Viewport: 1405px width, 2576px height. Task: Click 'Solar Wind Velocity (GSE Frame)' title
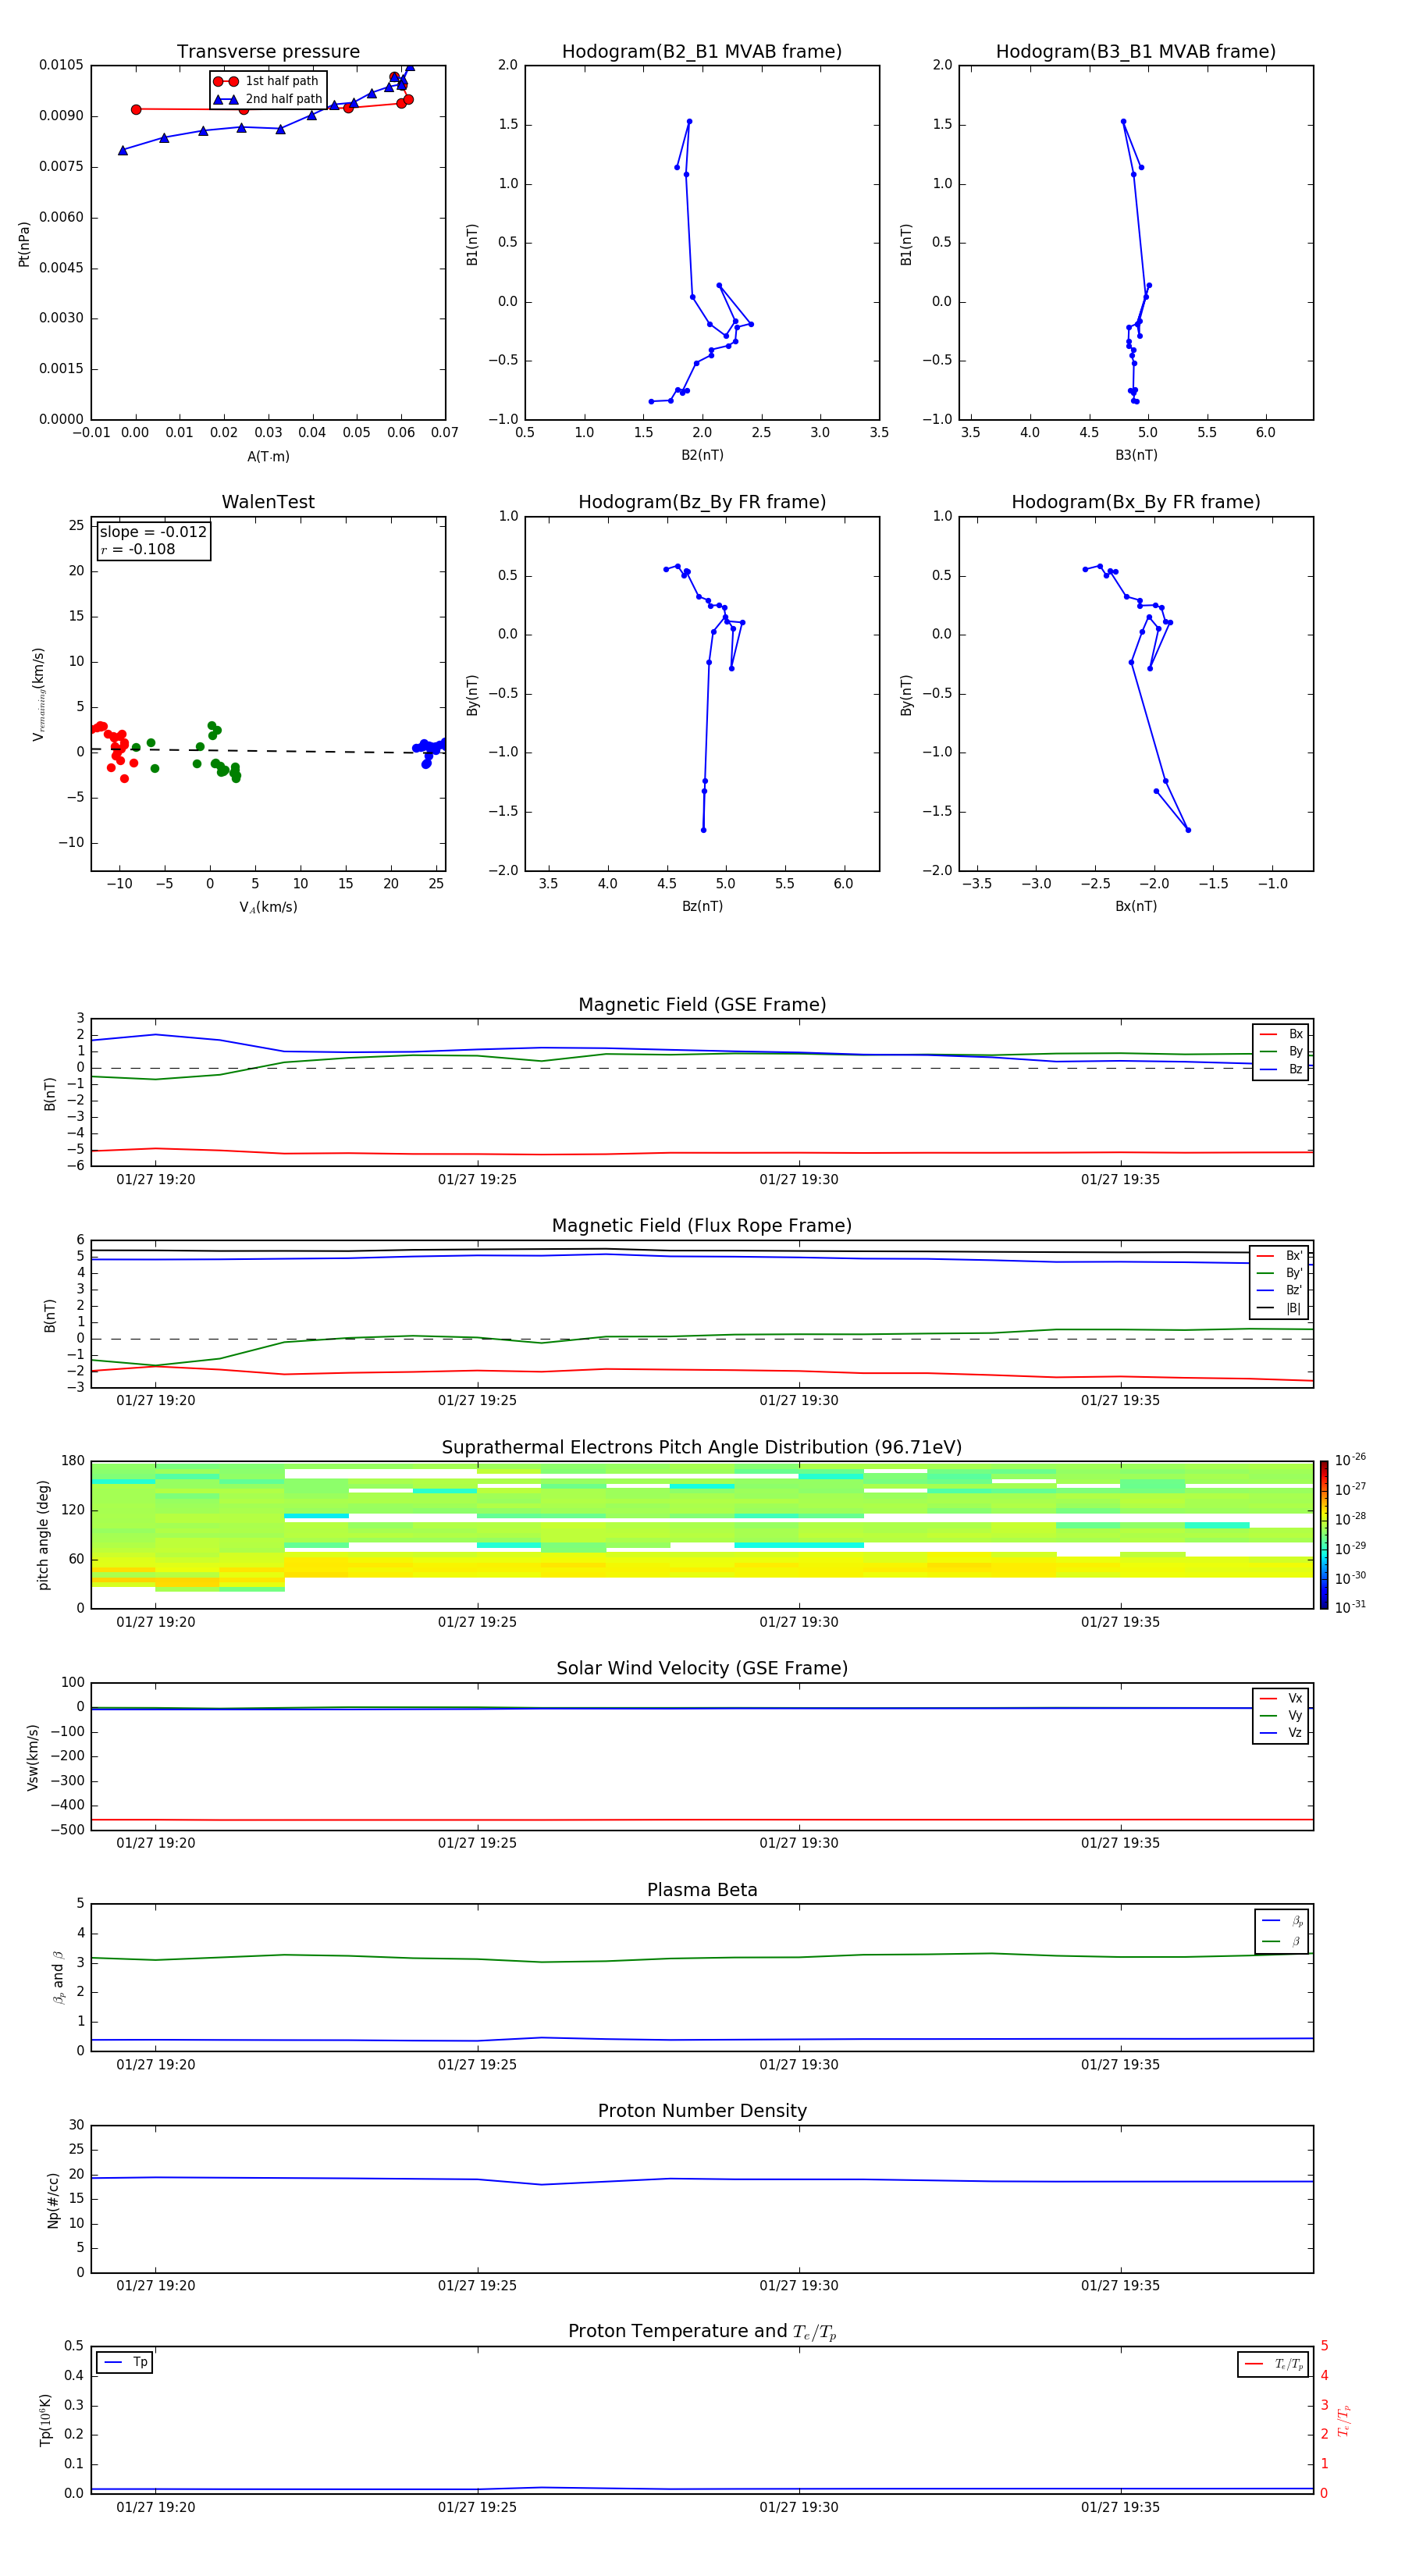click(702, 1669)
